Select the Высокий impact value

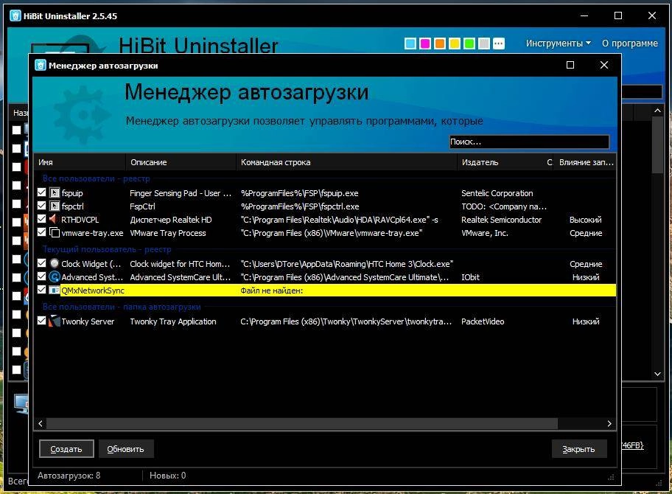[586, 220]
